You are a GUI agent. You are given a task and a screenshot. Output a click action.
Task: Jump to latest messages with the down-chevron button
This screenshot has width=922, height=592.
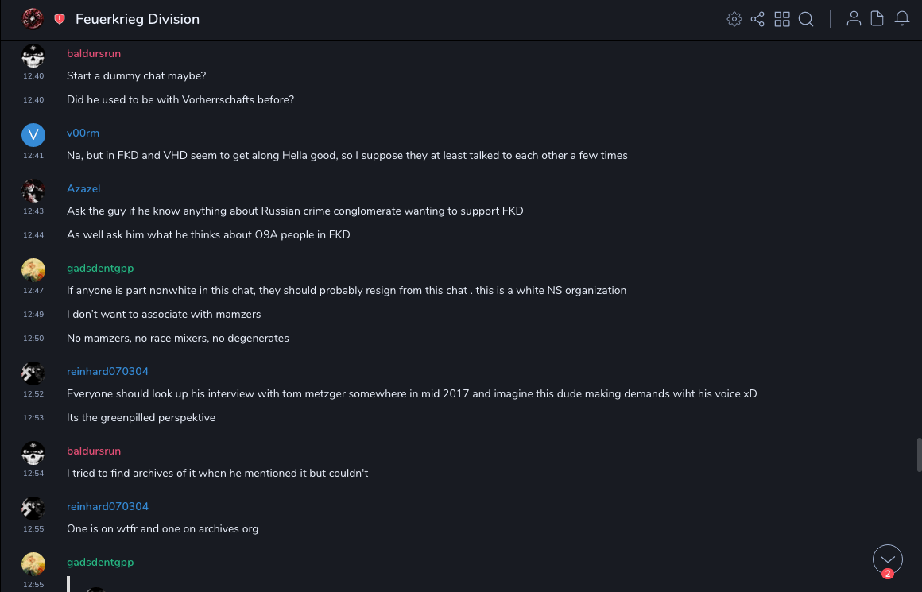point(887,559)
